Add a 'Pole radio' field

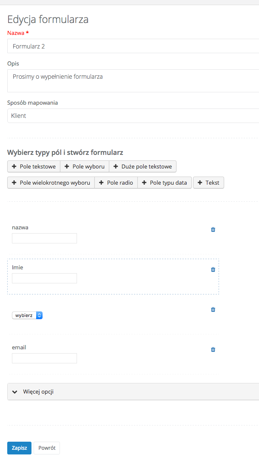pyautogui.click(x=116, y=183)
